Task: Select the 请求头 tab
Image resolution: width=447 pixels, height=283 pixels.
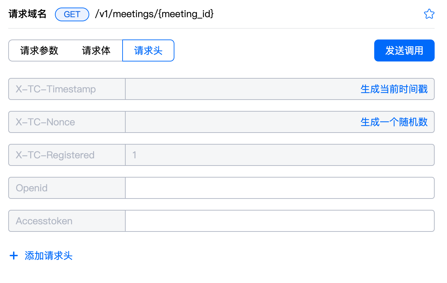Action: pos(148,50)
